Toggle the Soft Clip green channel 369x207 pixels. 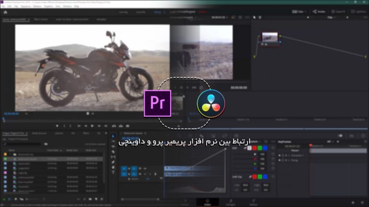pyautogui.click(x=260, y=177)
